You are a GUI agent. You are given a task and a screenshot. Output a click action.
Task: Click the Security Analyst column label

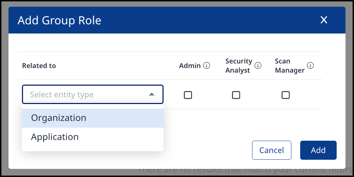tap(239, 66)
